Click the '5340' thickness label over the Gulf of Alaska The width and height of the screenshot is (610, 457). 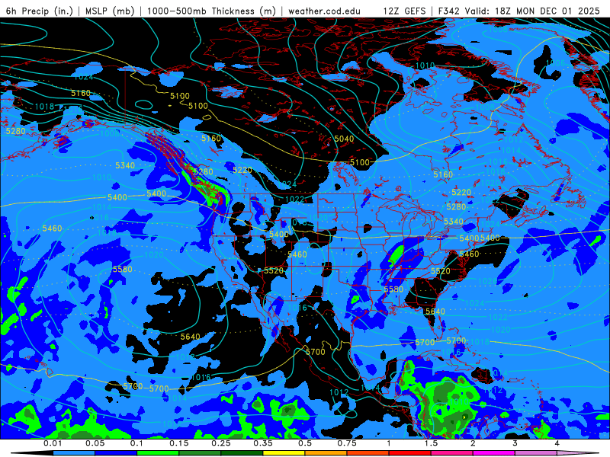(125, 165)
